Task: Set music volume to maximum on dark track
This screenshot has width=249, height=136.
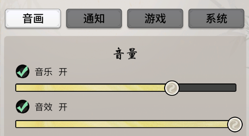Action: tap(235, 88)
